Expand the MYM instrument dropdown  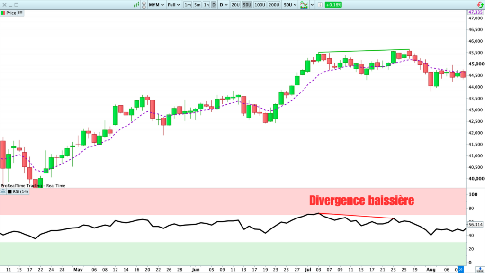coord(156,5)
